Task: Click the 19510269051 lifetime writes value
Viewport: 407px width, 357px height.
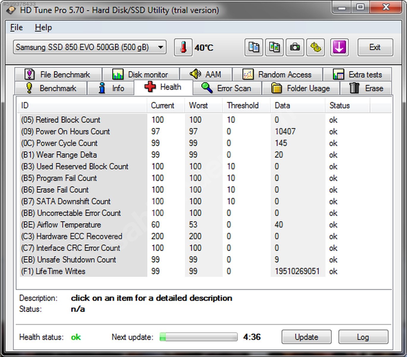Action: tap(297, 271)
